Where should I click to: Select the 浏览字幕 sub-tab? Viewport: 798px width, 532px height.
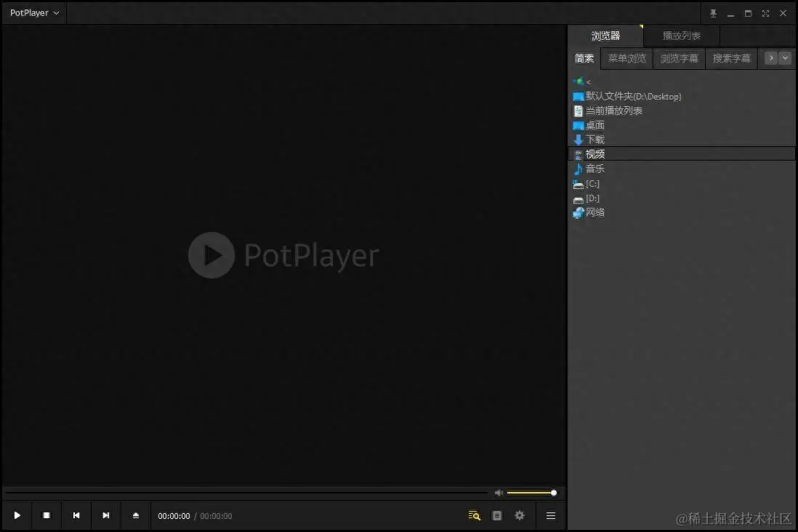679,59
